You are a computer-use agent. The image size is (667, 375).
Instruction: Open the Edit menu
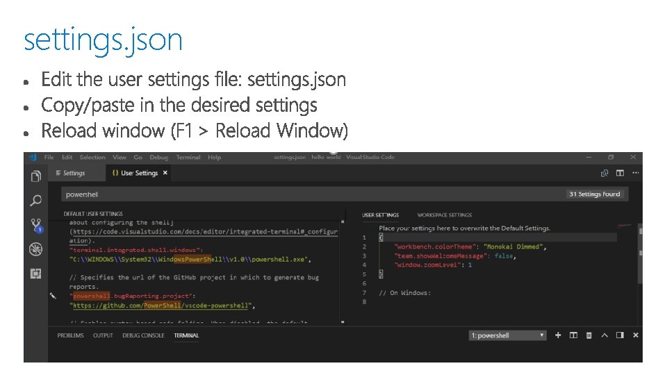pos(67,158)
